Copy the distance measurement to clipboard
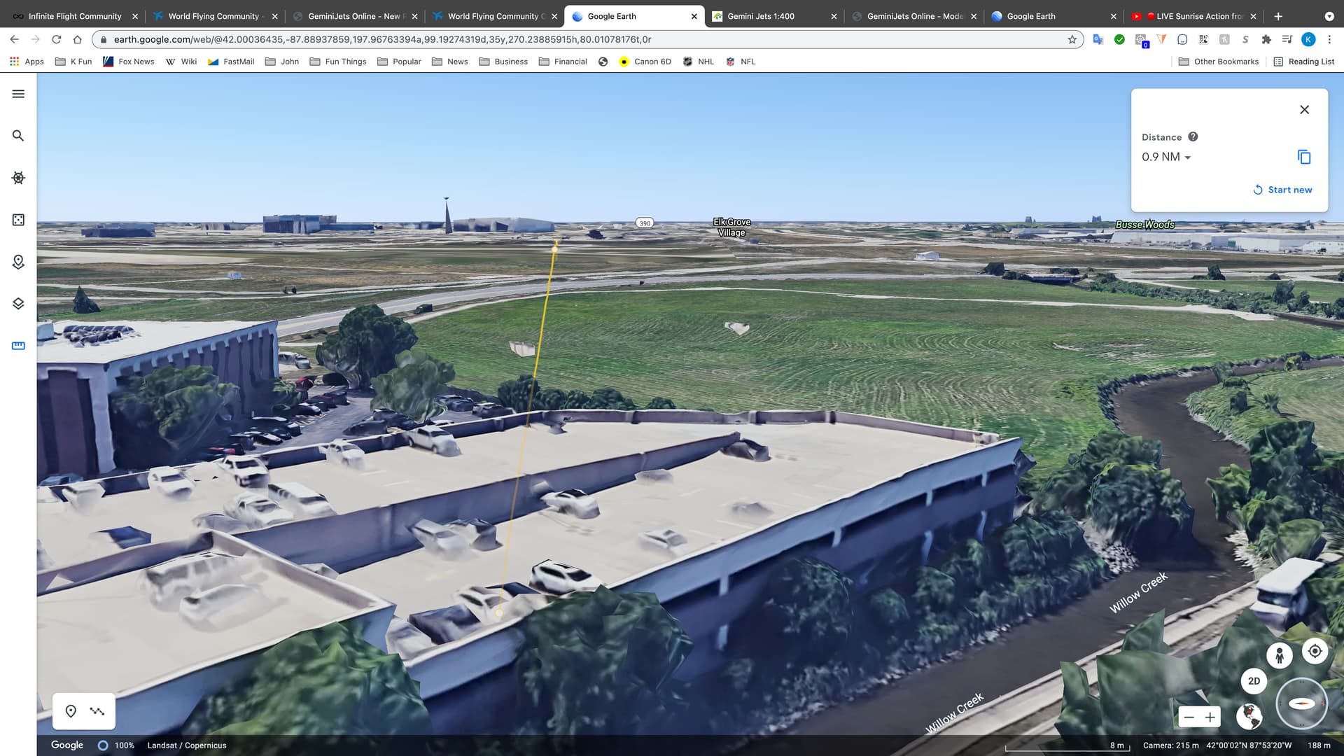The image size is (1344, 756). click(x=1304, y=157)
